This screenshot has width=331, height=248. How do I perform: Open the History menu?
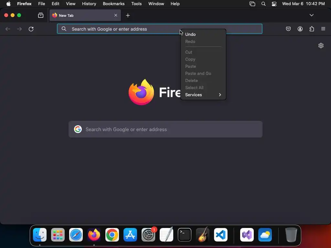pyautogui.click(x=89, y=4)
